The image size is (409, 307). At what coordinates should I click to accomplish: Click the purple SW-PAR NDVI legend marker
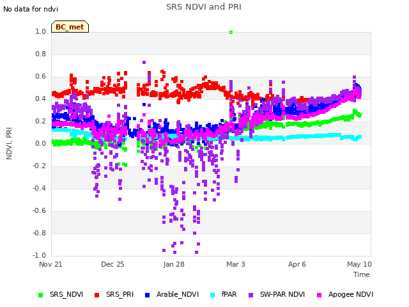pyautogui.click(x=251, y=295)
